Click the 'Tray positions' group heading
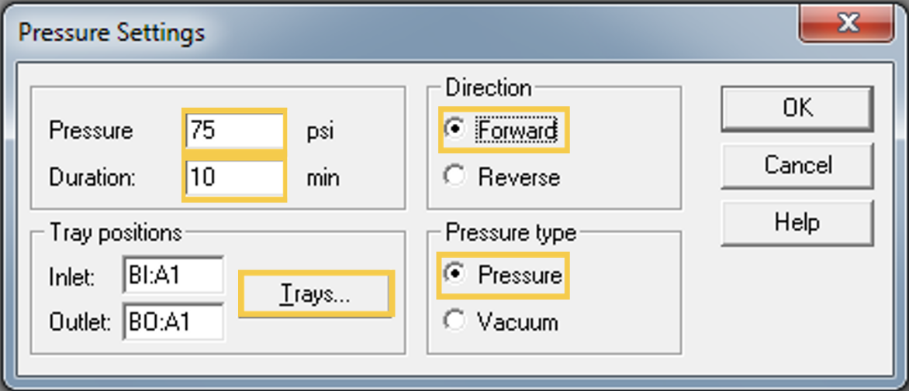Screen dimensions: 909x391 116,232
